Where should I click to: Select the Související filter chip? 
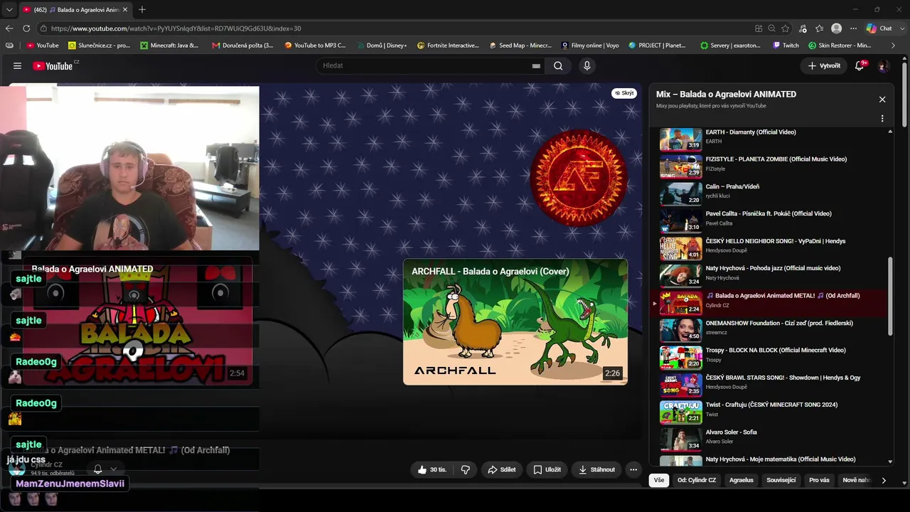[781, 480]
